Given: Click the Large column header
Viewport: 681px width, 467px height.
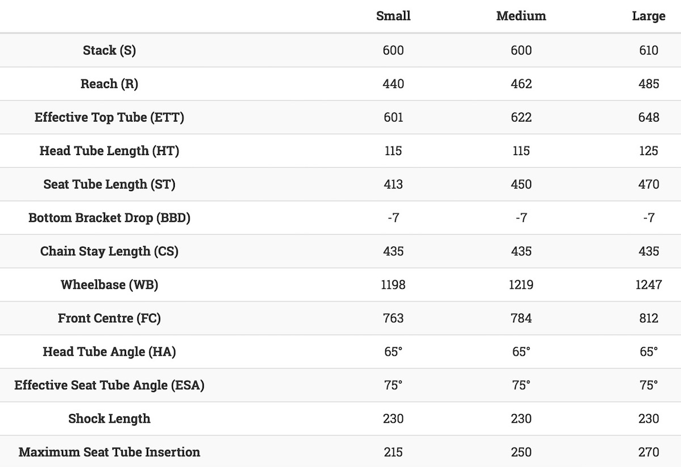Looking at the screenshot, I should pyautogui.click(x=648, y=16).
